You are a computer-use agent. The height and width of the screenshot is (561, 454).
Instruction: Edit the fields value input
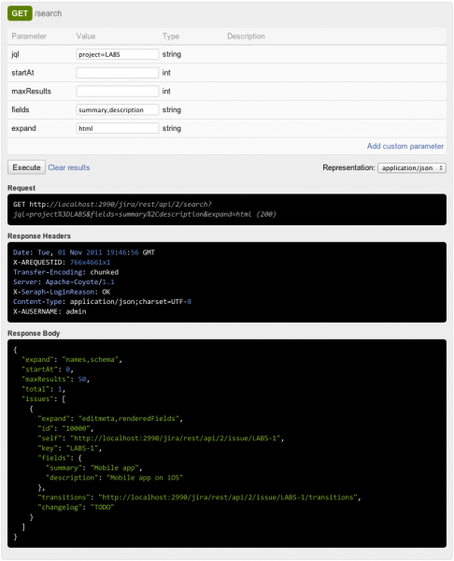point(118,109)
